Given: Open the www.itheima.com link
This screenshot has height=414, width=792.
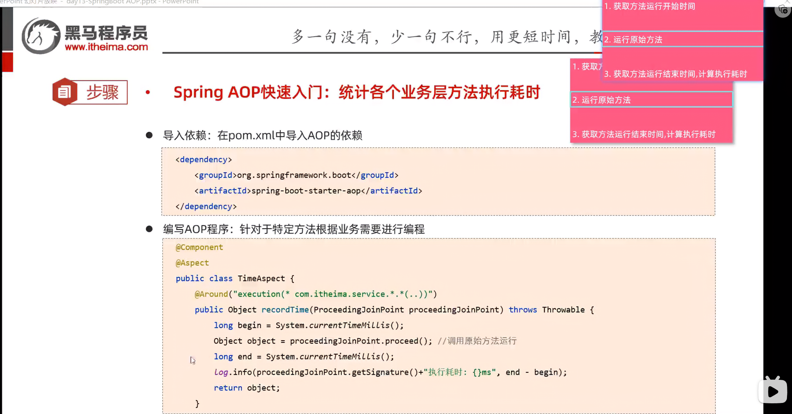Looking at the screenshot, I should point(106,47).
